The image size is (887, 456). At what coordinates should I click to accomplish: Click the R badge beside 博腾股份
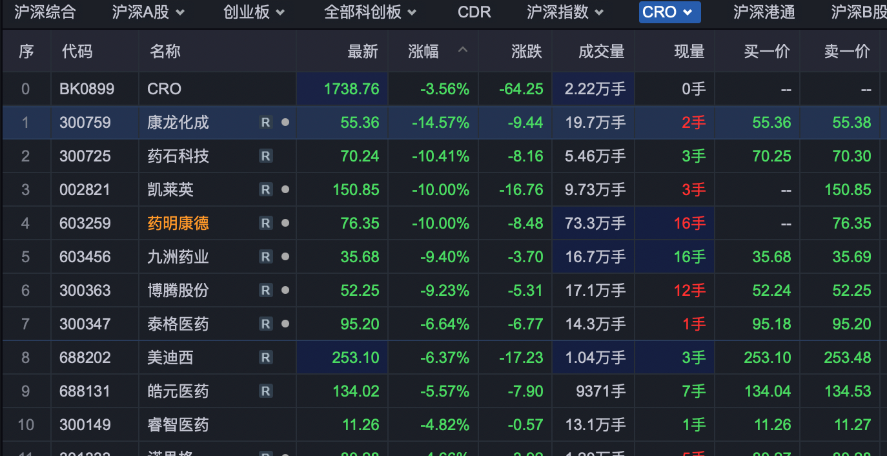265,291
